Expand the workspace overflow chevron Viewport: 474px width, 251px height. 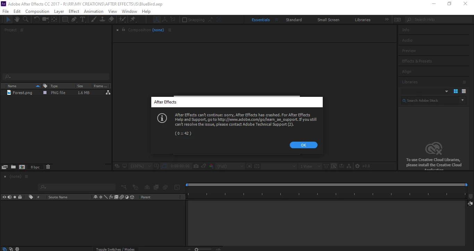[x=387, y=19]
